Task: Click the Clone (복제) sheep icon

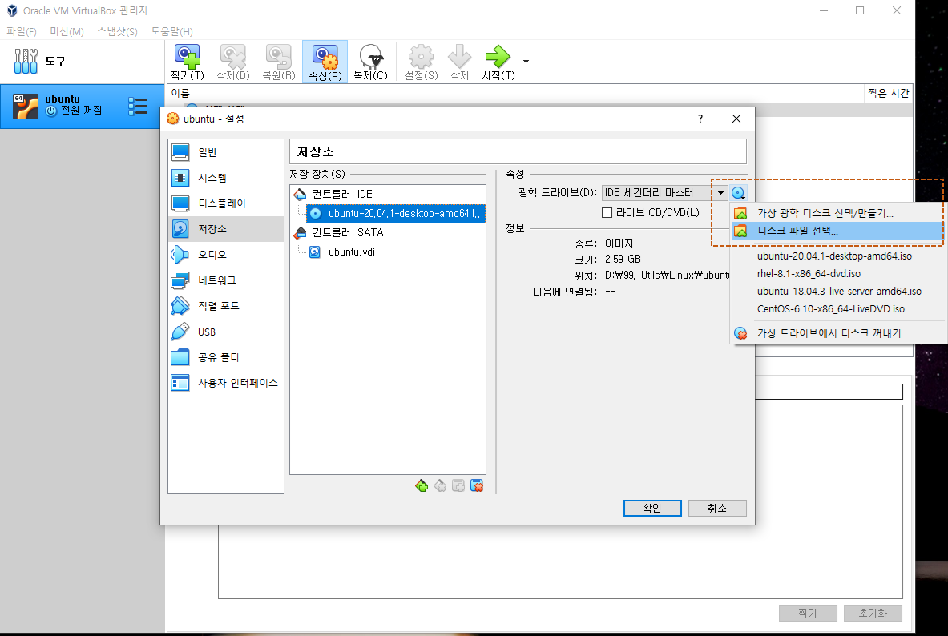Action: point(370,62)
